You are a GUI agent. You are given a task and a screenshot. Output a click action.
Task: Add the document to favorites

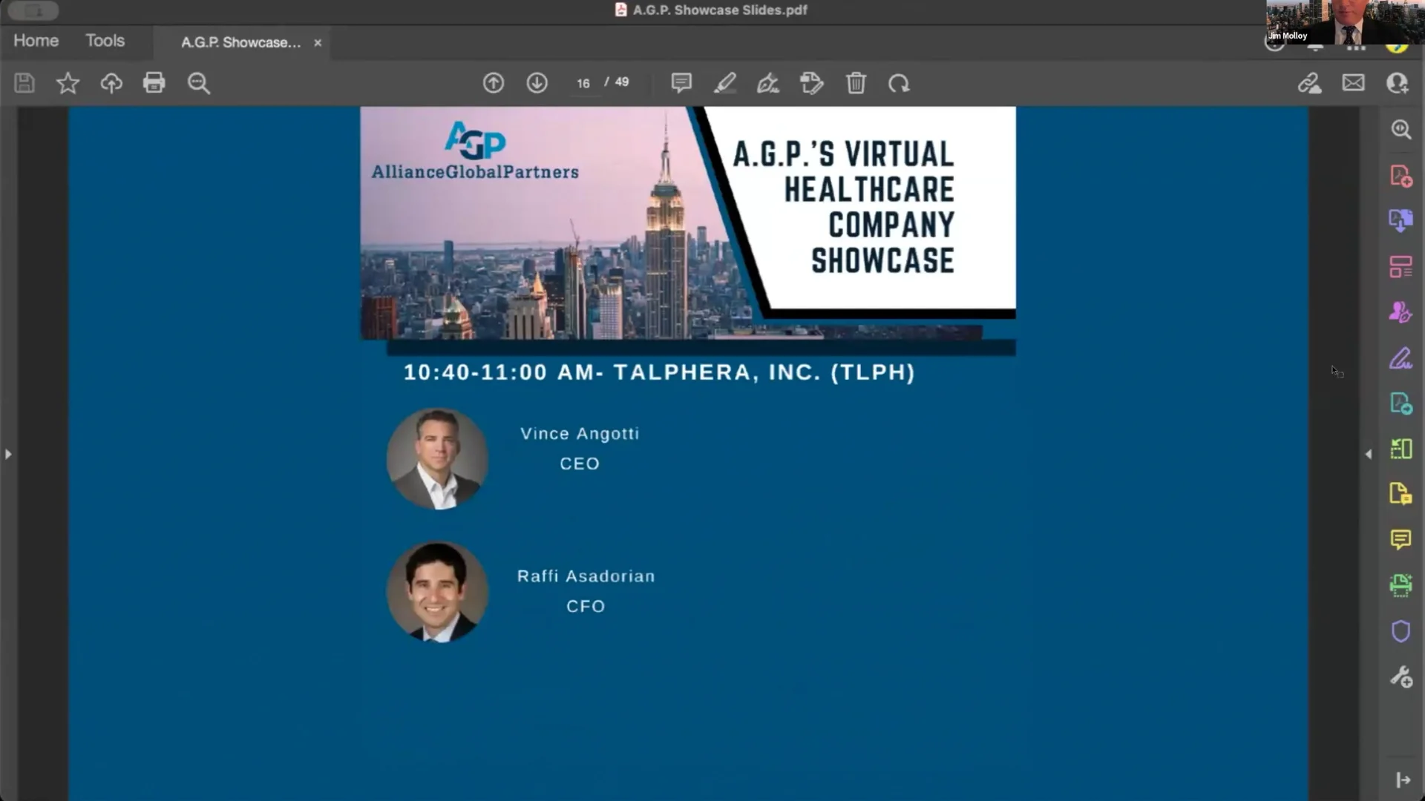click(68, 83)
